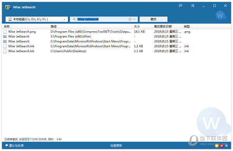Click the 1.1 KB size cell
Image resolution: width=233 pixels, height=151 pixels.
click(139, 51)
